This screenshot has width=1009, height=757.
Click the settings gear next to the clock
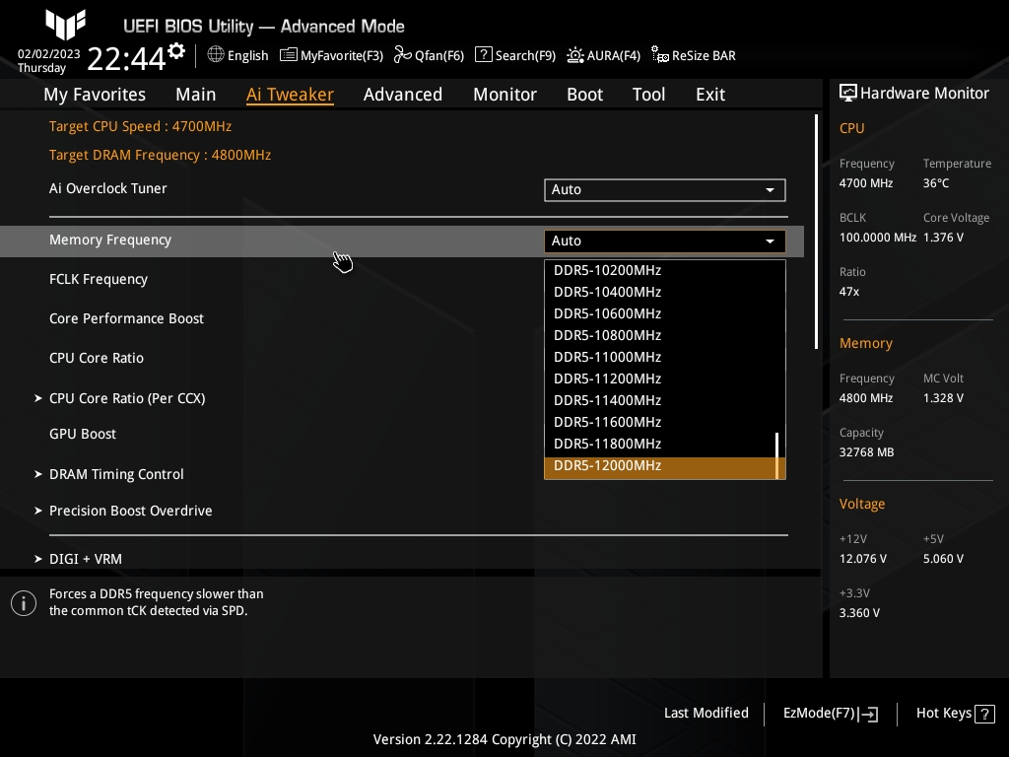point(176,51)
